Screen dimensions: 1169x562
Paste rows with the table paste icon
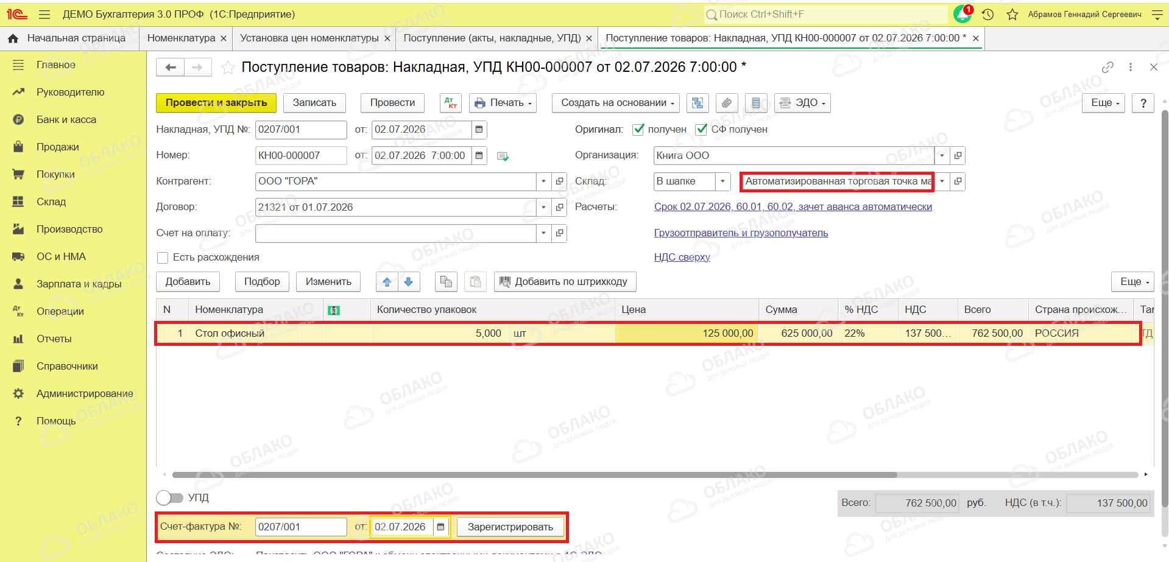pyautogui.click(x=475, y=282)
